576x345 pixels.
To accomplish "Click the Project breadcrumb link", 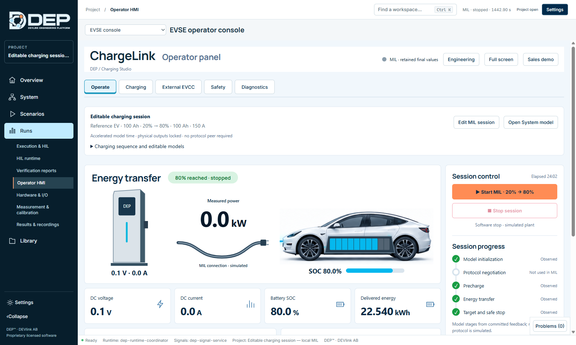I will pyautogui.click(x=93, y=10).
